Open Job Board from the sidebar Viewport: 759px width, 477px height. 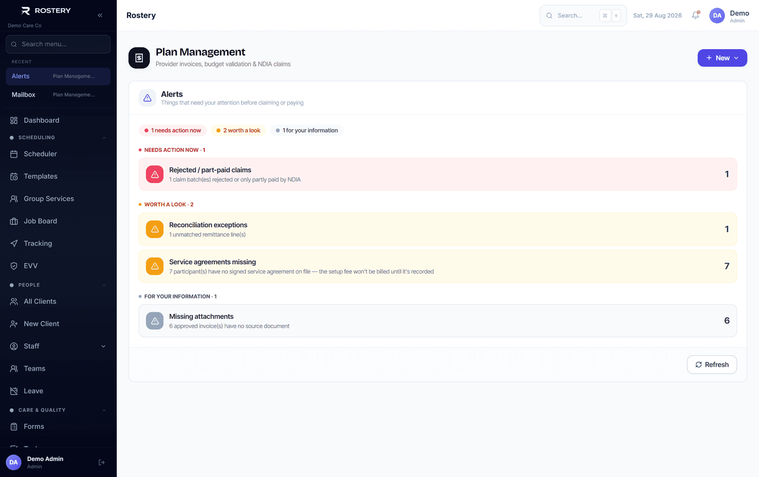click(58, 221)
